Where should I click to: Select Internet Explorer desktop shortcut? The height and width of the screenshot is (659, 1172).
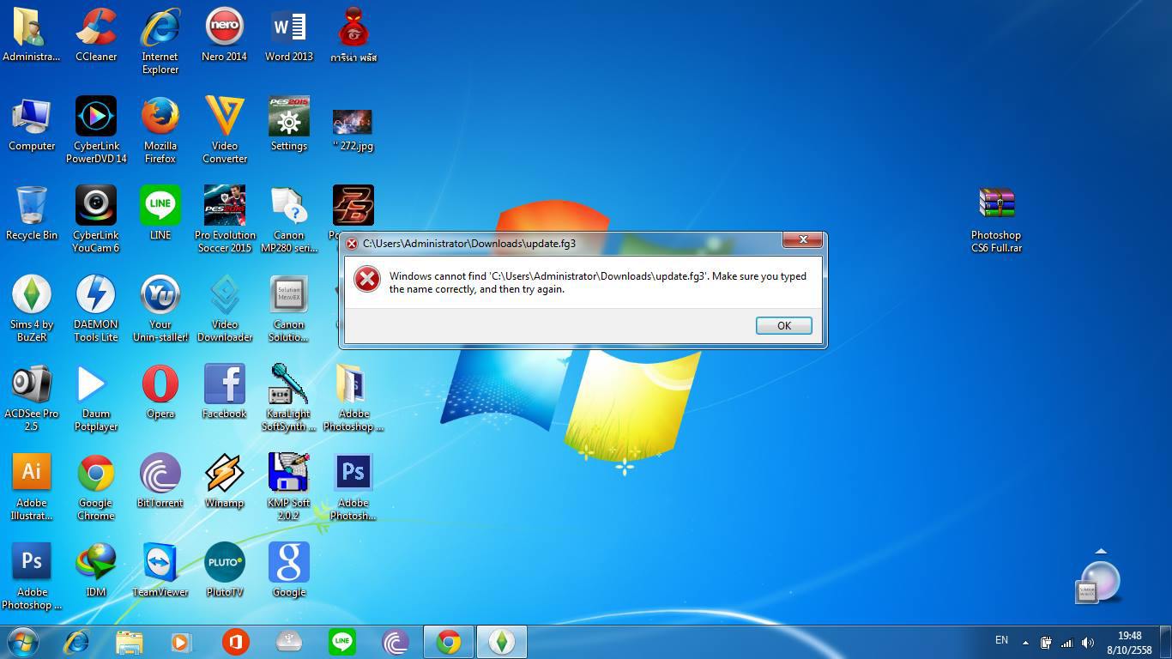160,41
